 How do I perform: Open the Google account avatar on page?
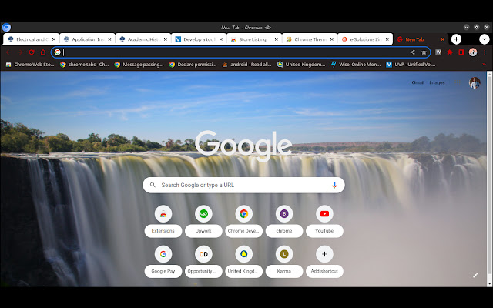[475, 82]
